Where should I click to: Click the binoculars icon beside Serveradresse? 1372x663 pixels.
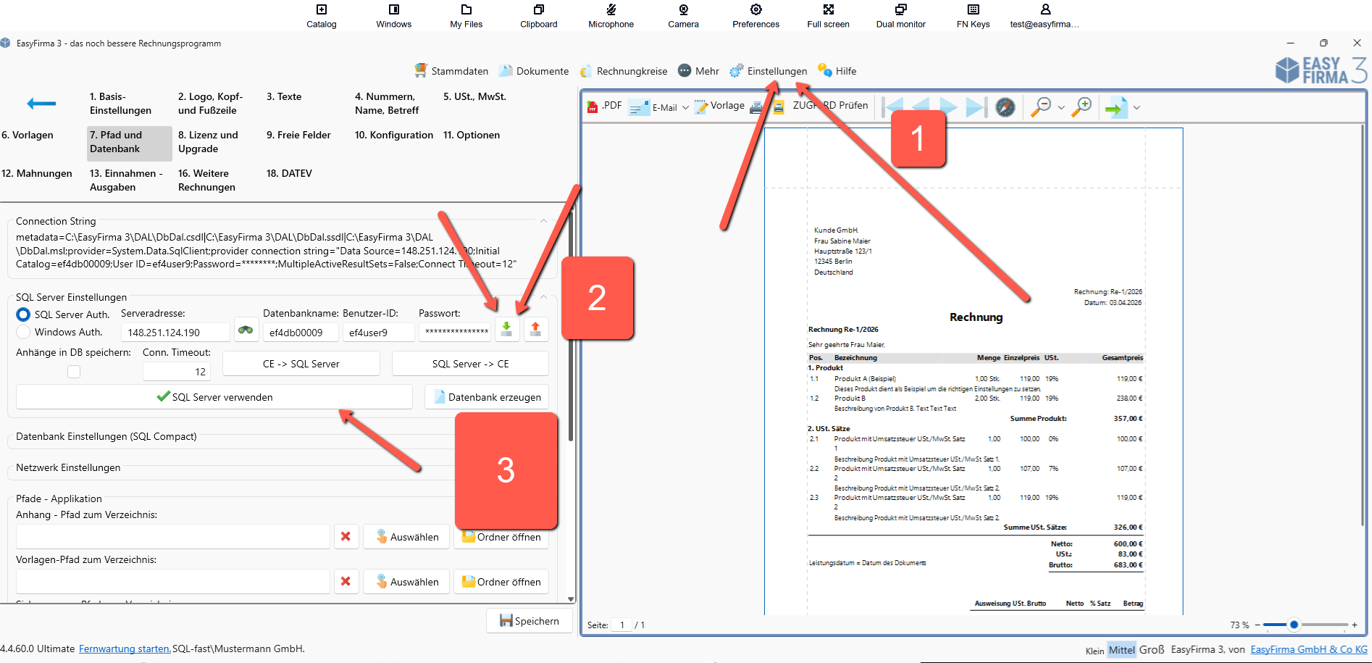coord(246,330)
